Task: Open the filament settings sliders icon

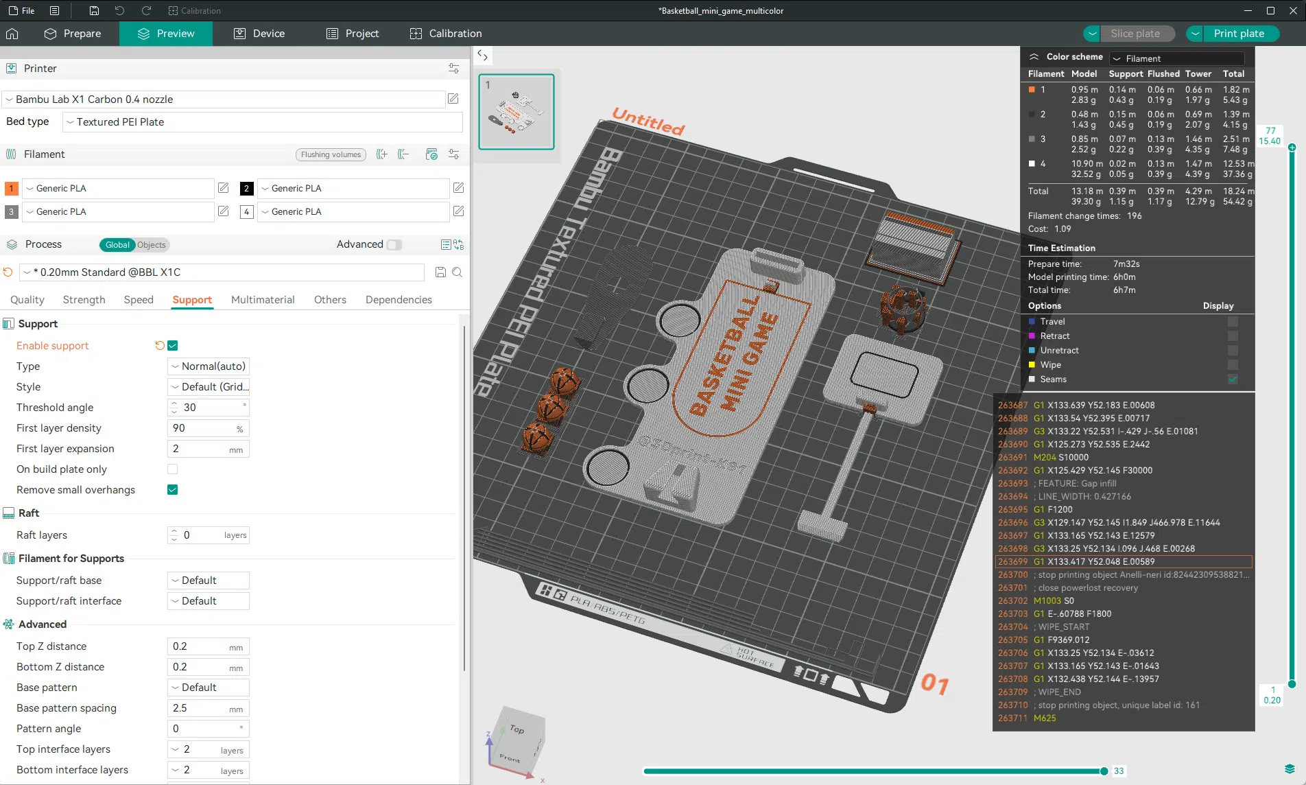Action: pos(453,154)
